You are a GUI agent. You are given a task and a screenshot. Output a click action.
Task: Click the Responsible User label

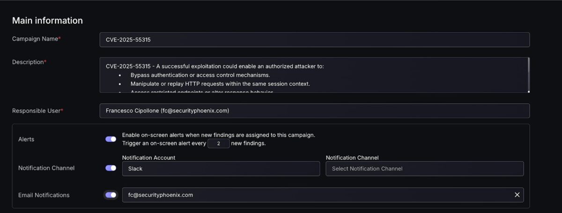pyautogui.click(x=37, y=111)
